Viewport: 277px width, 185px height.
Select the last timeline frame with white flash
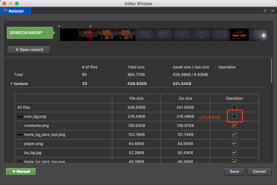point(258,35)
